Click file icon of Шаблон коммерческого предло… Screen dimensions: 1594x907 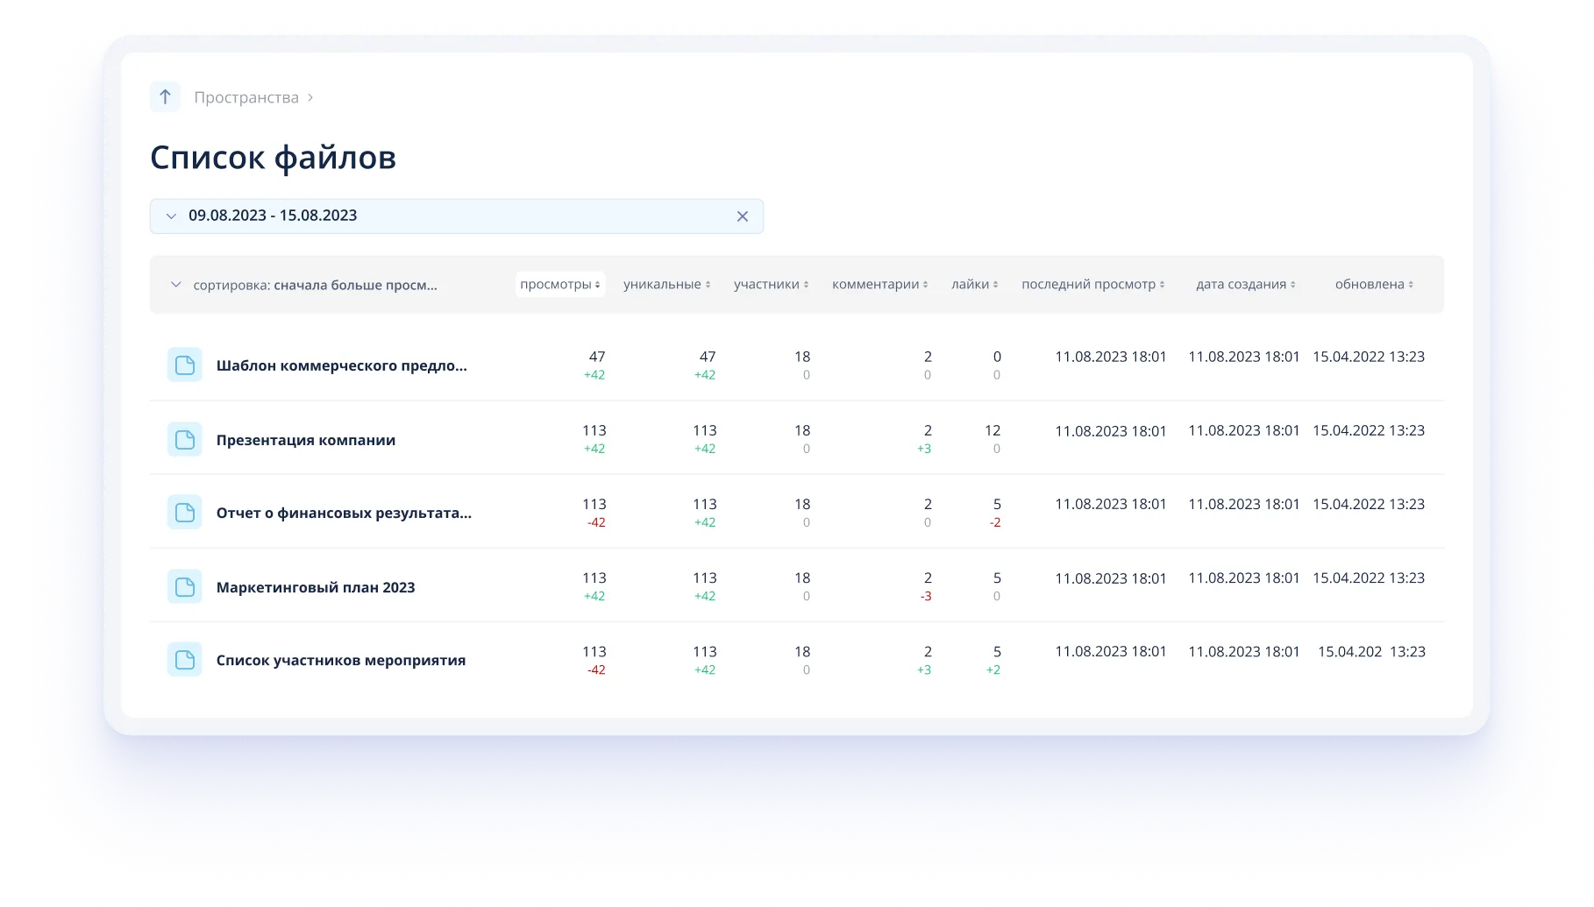coord(185,365)
